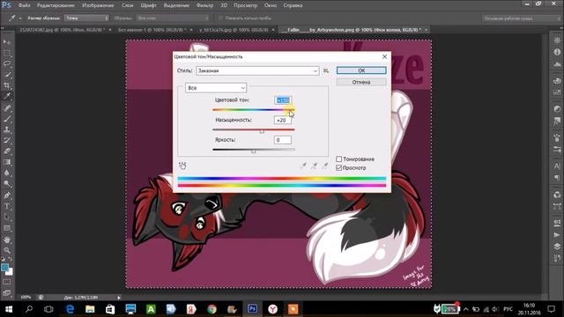
Task: Click the Отмена button
Action: [361, 82]
